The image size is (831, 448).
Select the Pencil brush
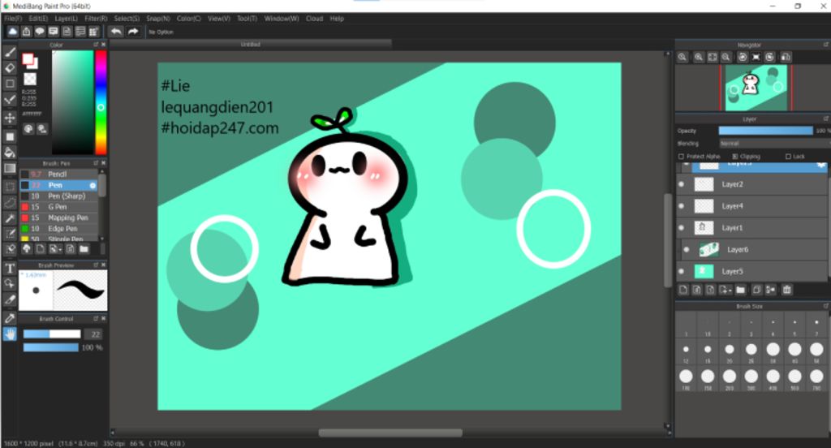[58, 174]
